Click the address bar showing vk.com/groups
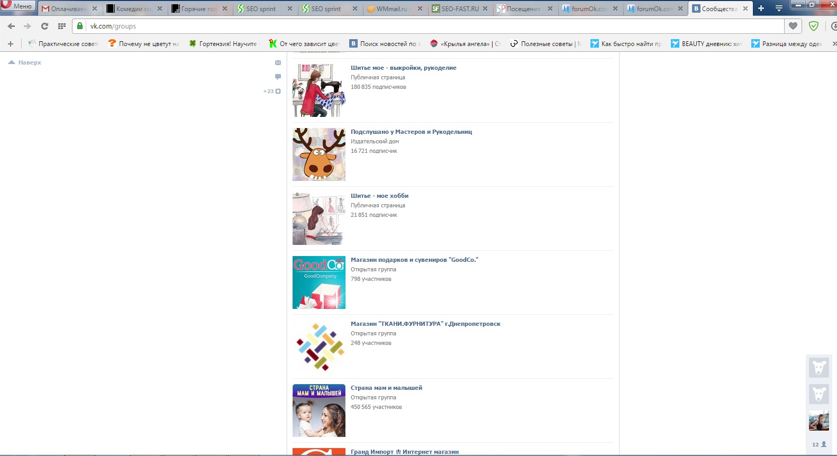This screenshot has width=837, height=456. (x=429, y=26)
